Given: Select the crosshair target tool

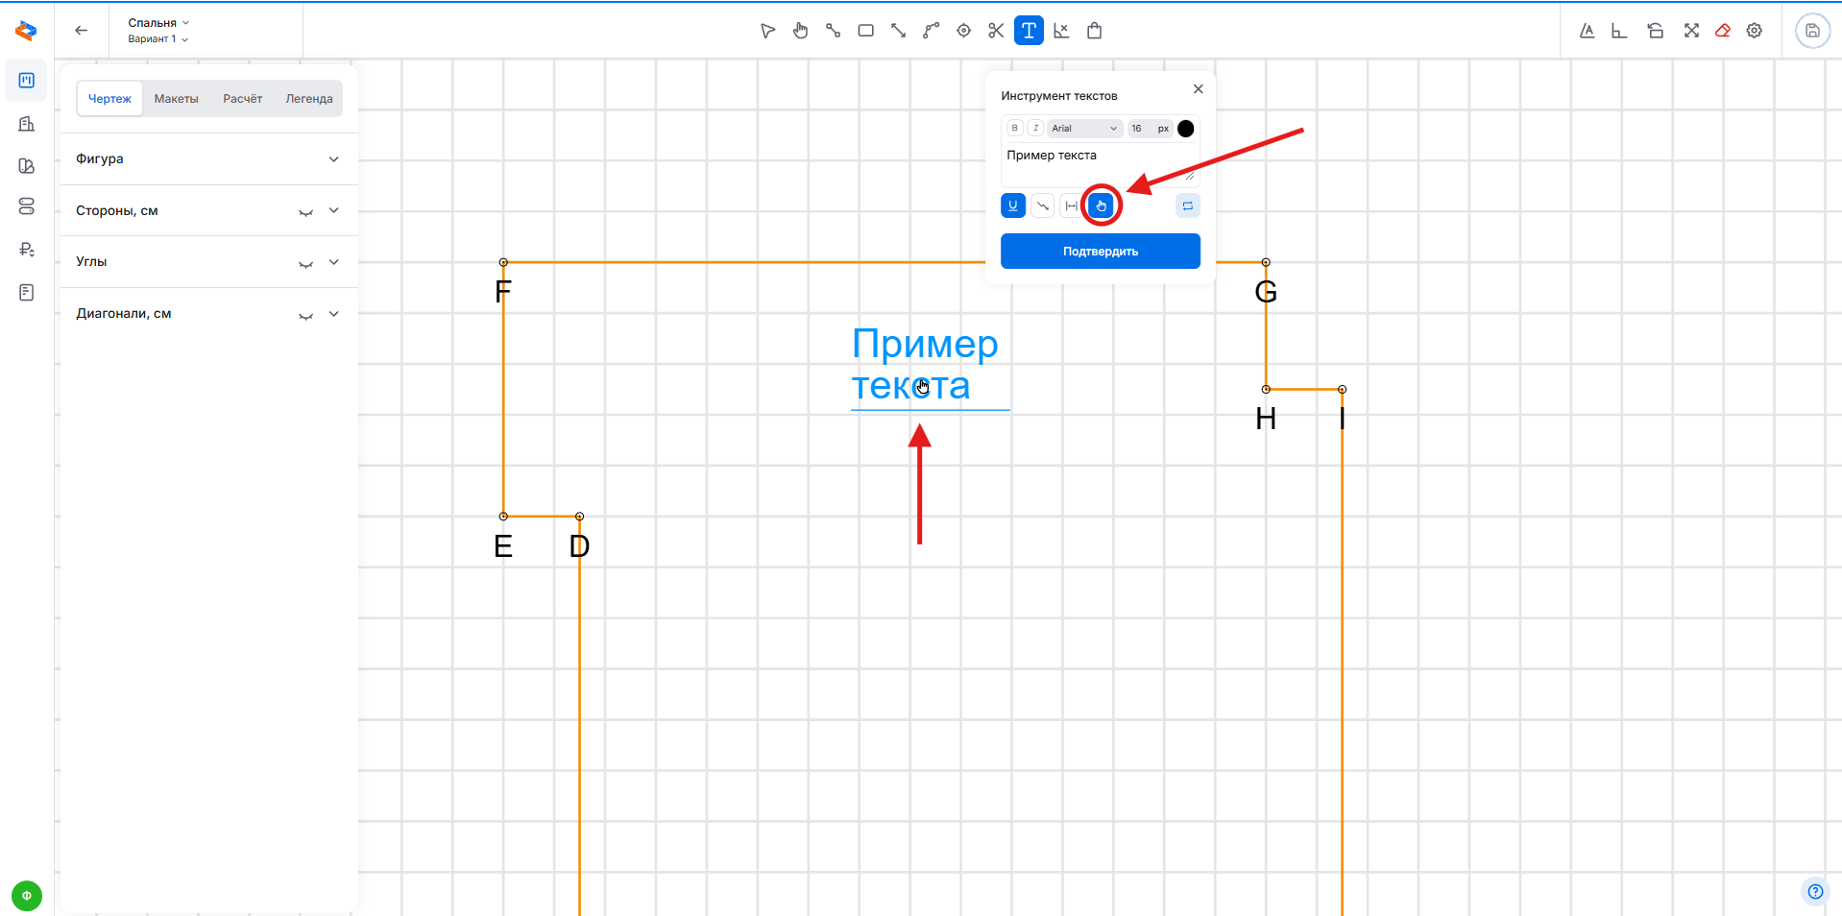Looking at the screenshot, I should tap(963, 31).
